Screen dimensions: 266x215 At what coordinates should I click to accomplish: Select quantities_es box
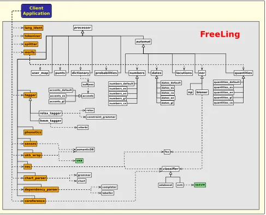point(223,87)
